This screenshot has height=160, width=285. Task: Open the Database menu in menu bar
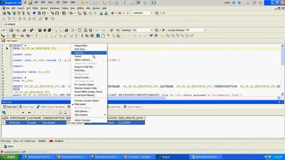55,8
